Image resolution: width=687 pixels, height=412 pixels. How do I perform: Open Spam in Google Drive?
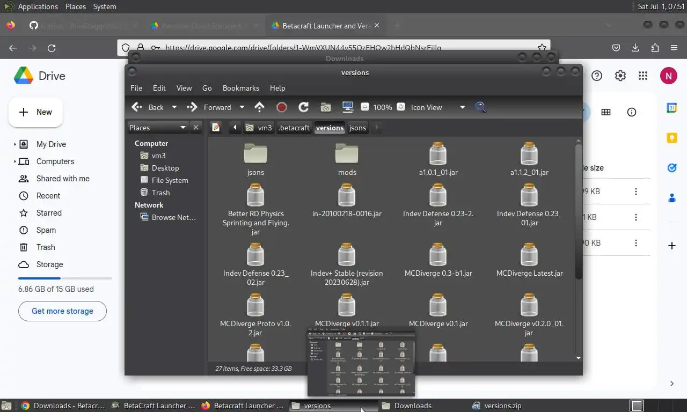[46, 230]
